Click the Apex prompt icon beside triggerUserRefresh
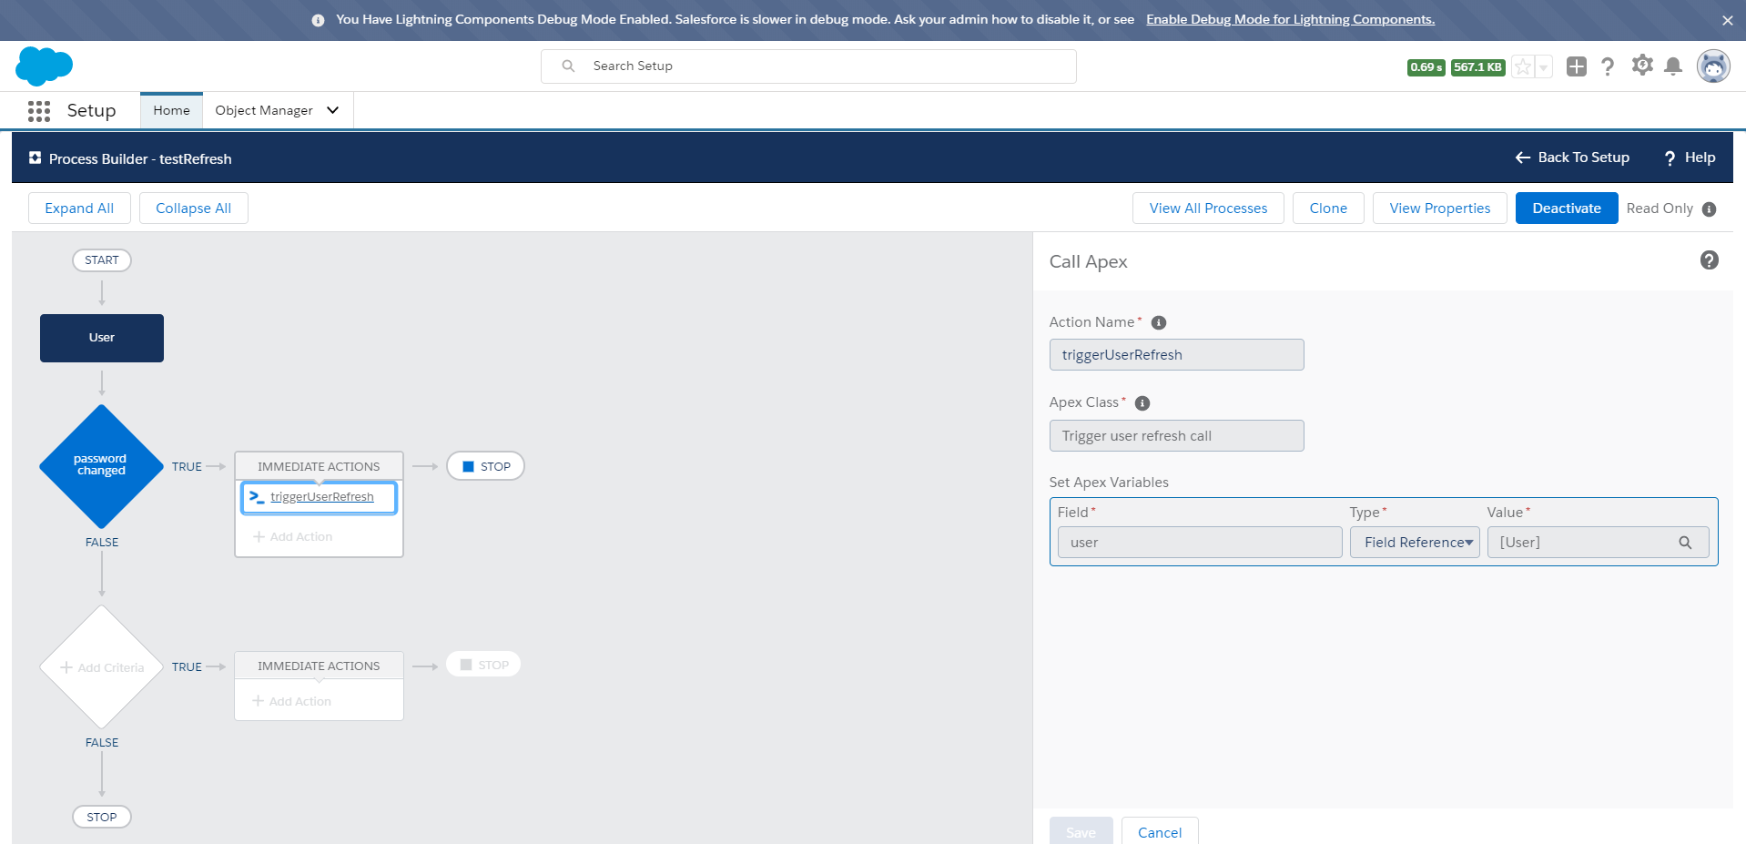 click(257, 497)
